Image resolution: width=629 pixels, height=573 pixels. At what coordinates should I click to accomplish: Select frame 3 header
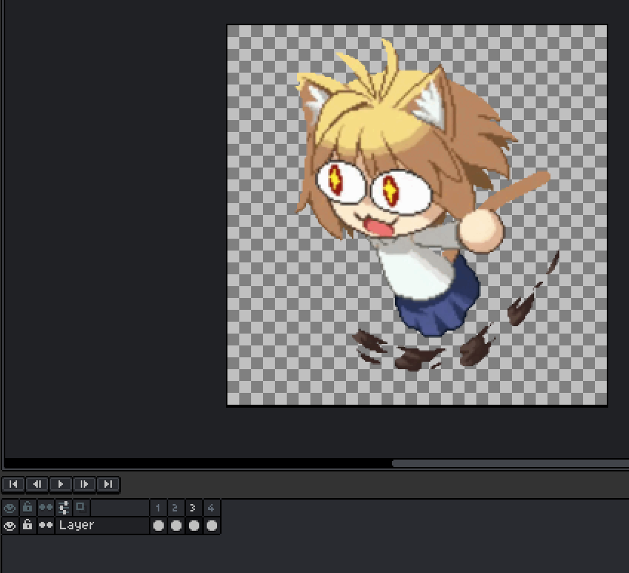coord(194,508)
